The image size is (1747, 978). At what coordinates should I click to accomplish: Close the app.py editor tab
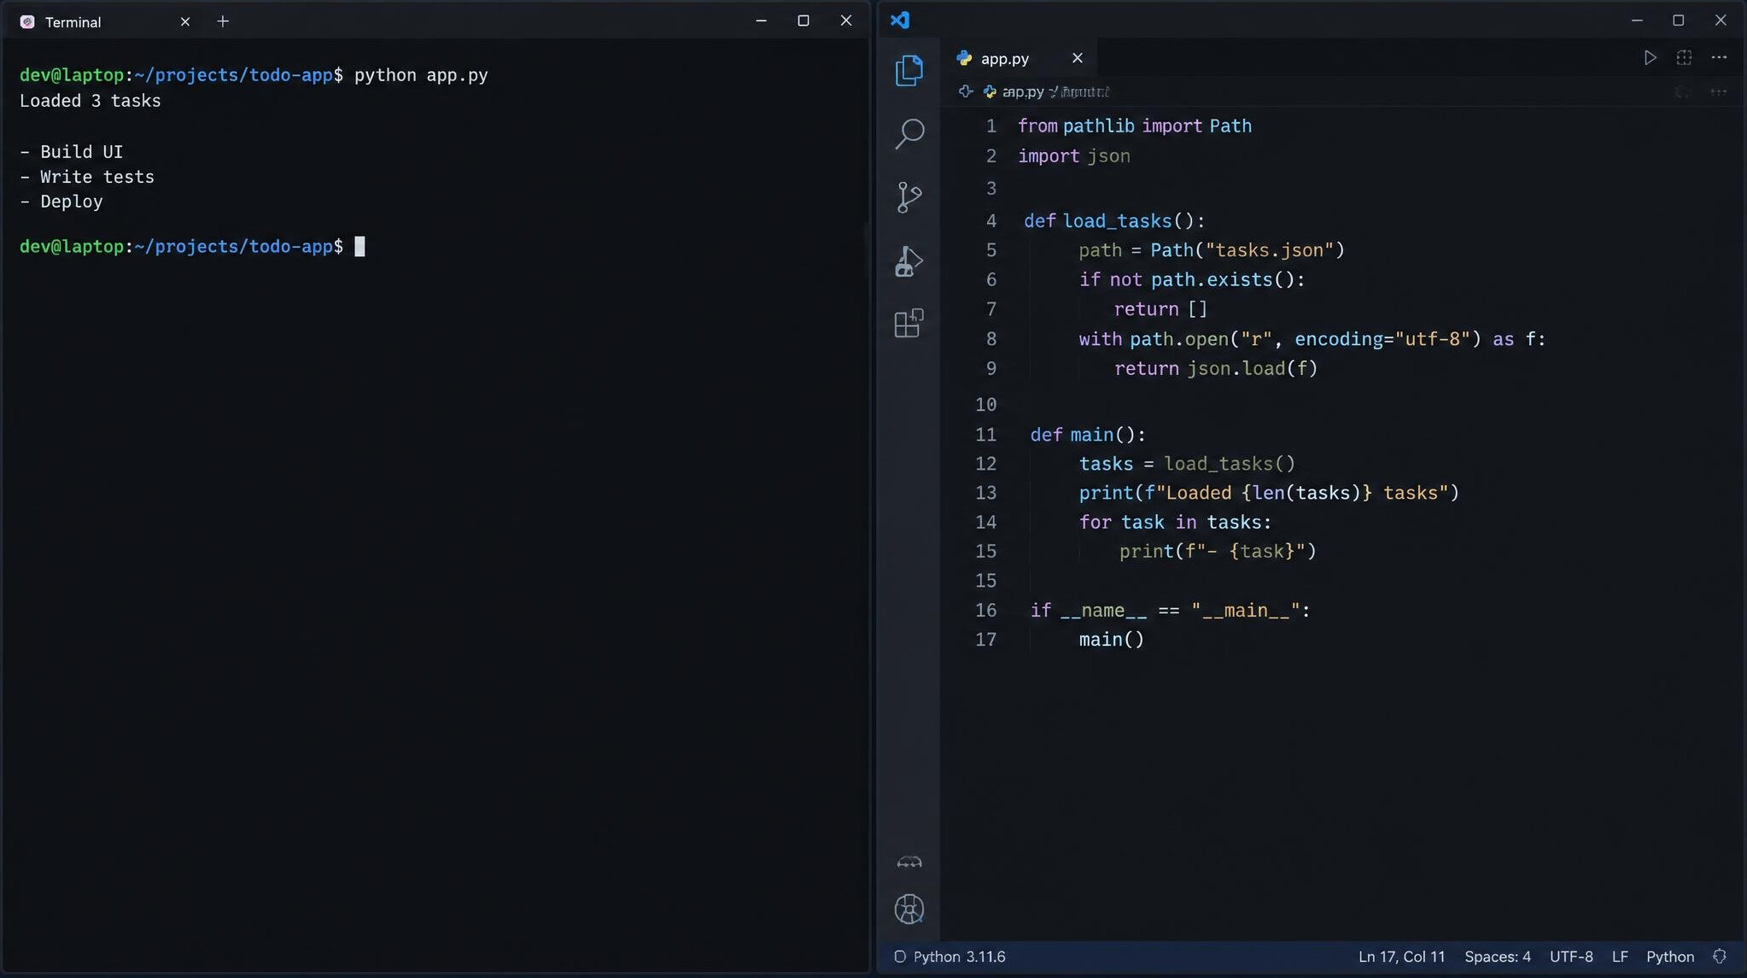(1077, 58)
